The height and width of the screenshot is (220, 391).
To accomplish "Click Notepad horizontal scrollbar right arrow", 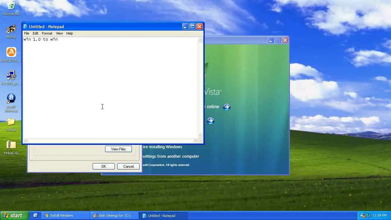I will pyautogui.click(x=195, y=141).
